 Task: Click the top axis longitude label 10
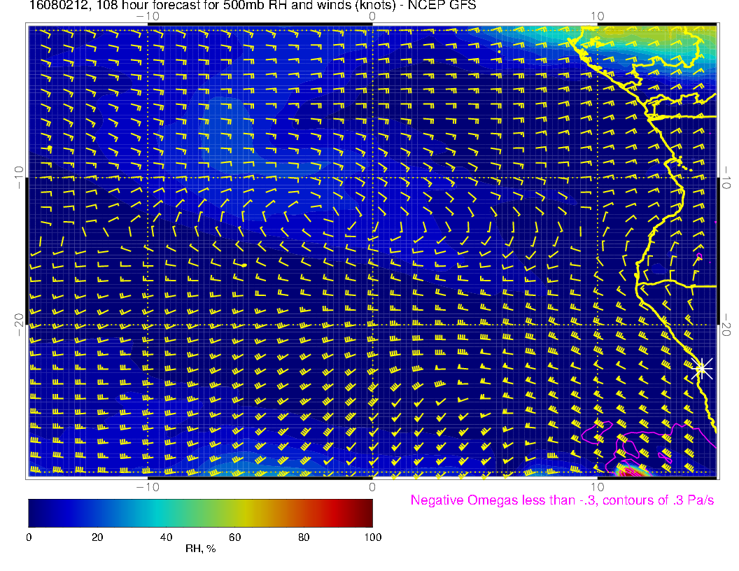[597, 16]
